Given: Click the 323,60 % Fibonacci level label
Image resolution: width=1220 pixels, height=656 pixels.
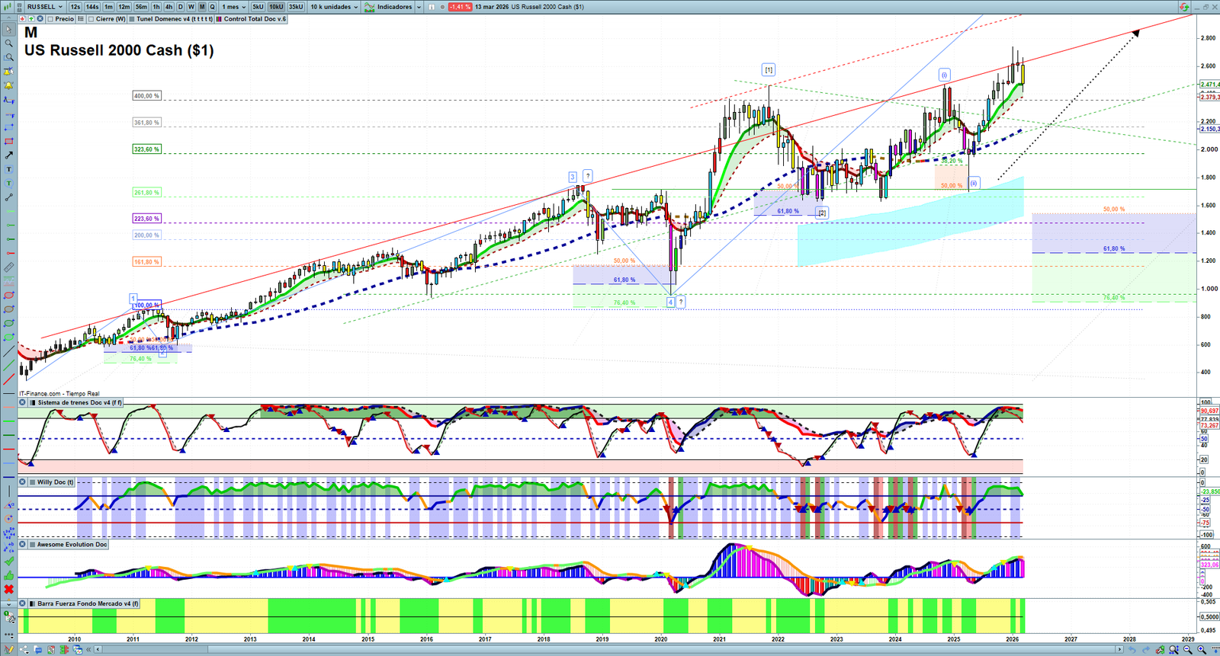Looking at the screenshot, I should click(x=146, y=149).
